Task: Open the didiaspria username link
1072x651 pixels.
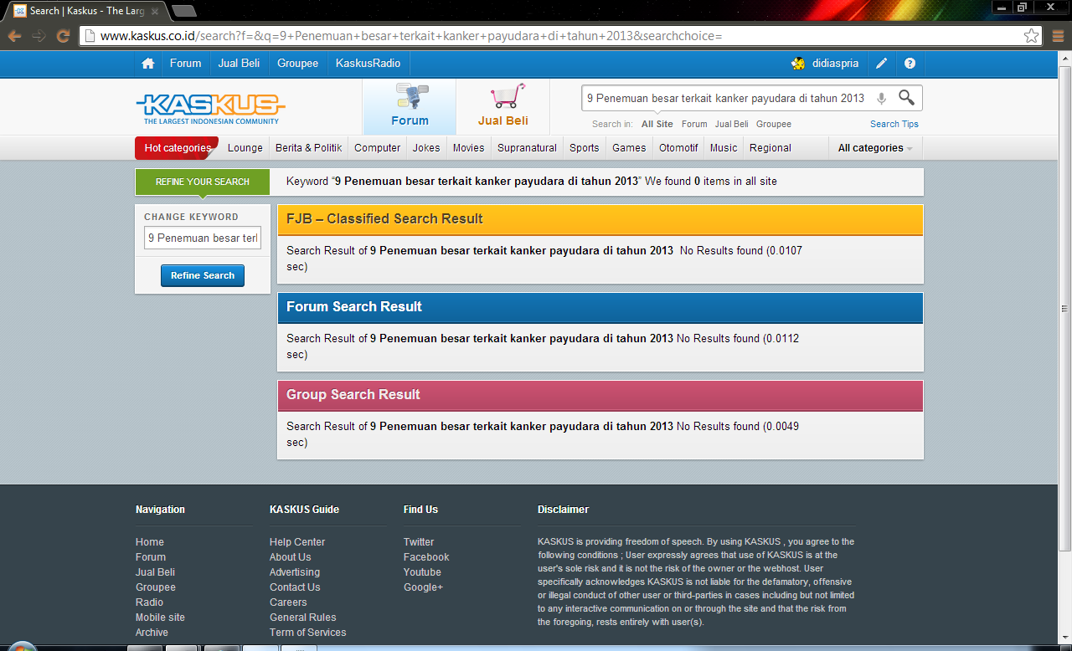Action: pyautogui.click(x=835, y=64)
